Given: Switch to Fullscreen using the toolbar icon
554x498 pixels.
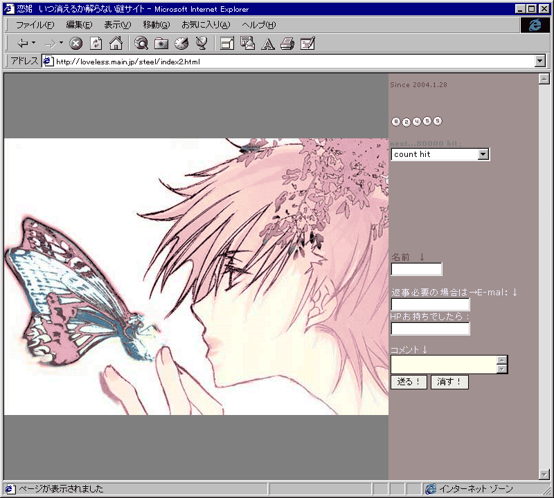Looking at the screenshot, I should pyautogui.click(x=227, y=44).
